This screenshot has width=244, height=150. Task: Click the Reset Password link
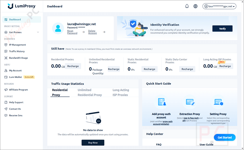click(x=72, y=32)
